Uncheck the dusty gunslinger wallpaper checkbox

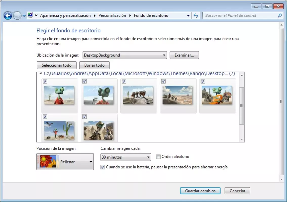(x=84, y=117)
